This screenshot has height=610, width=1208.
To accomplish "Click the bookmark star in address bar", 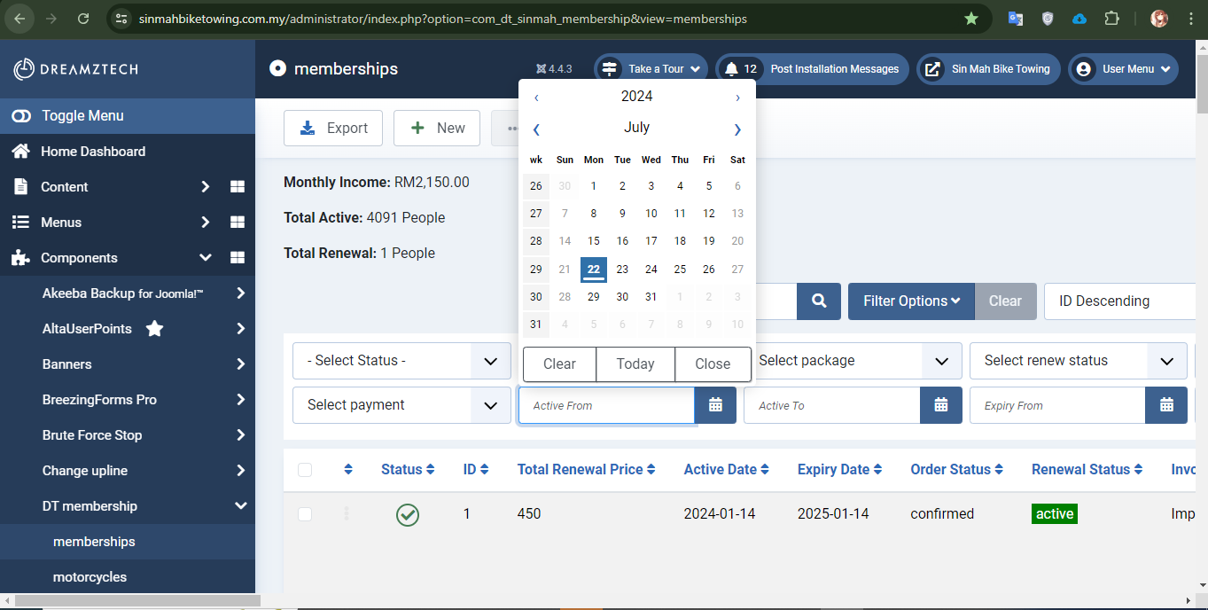I will click(x=971, y=19).
